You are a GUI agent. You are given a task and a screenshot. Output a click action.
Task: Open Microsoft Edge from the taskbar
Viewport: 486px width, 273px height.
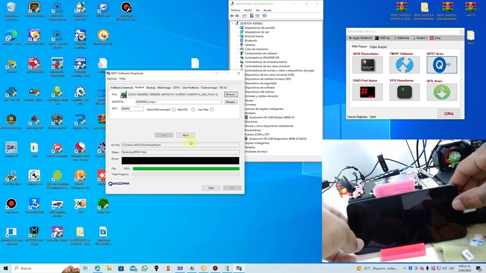97,268
